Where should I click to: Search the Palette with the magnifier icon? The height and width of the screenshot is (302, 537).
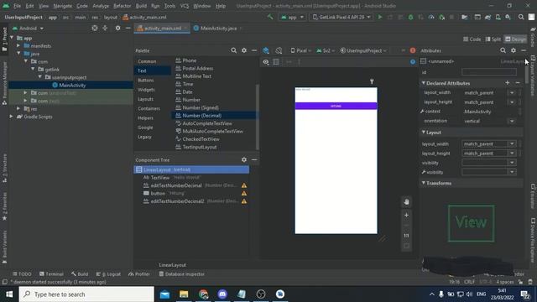tap(233, 50)
